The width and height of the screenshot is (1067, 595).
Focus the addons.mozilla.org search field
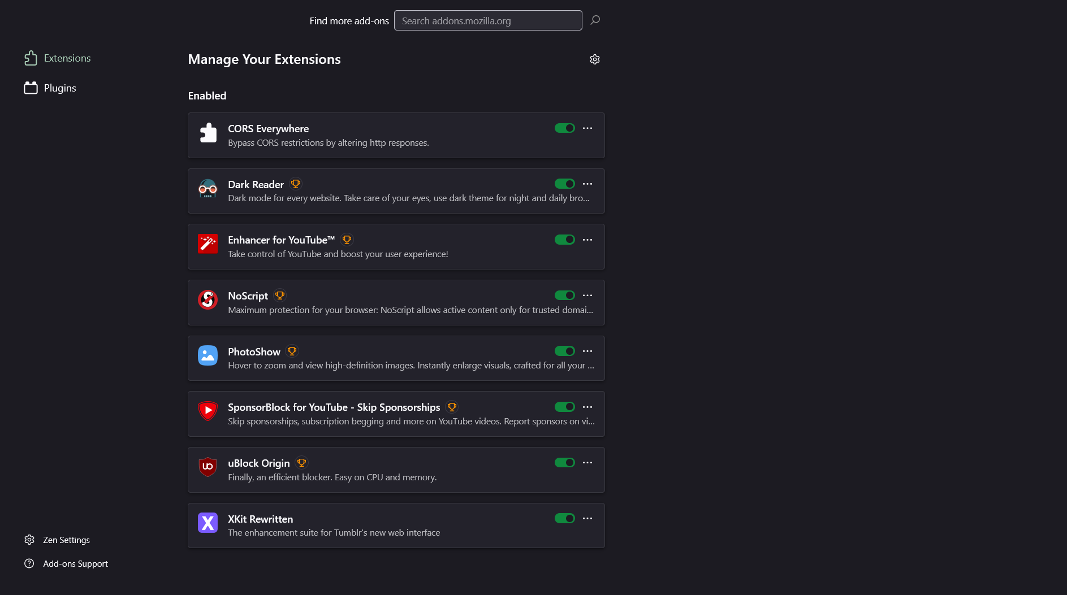tap(487, 21)
